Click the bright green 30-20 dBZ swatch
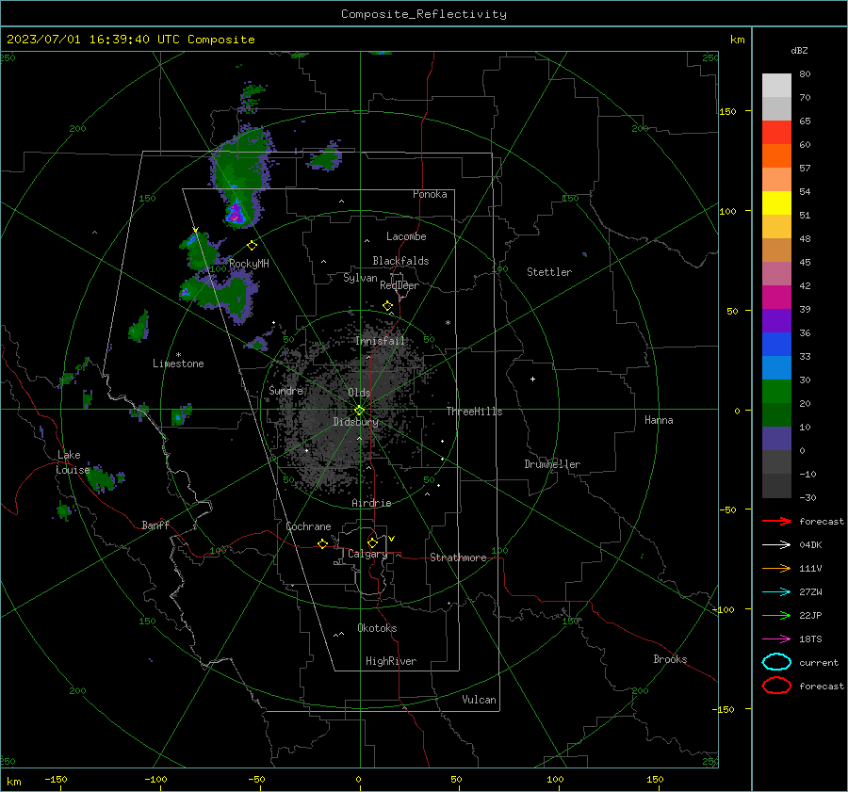Screen dimensions: 848x792 point(776,392)
